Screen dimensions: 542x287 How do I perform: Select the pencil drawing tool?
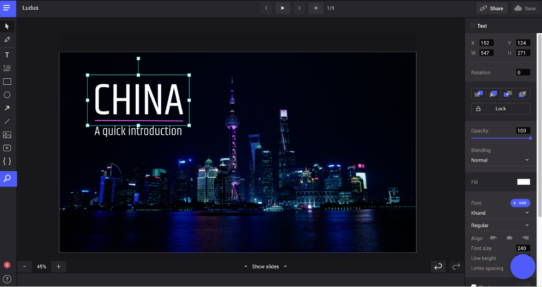click(7, 40)
